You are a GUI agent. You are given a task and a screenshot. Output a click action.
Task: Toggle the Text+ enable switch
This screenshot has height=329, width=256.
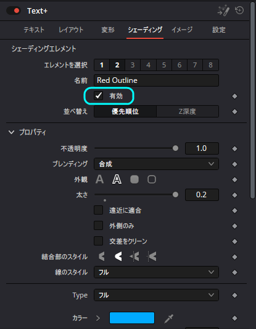14,11
